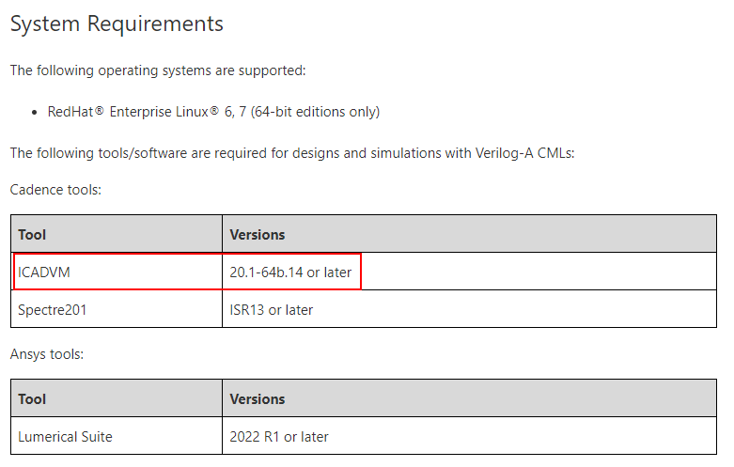Select the 'ISR13 or later' cell
Image resolution: width=734 pixels, height=467 pixels.
[469, 309]
